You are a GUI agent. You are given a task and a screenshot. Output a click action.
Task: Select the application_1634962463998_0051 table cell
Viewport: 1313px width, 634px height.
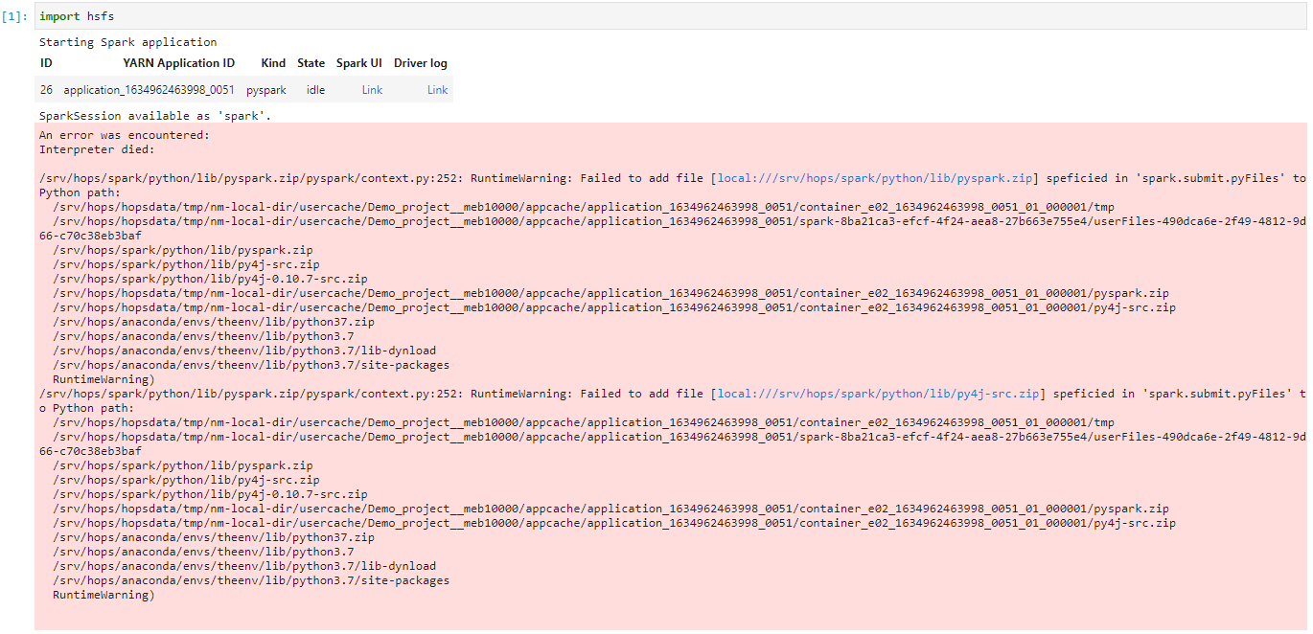pos(149,90)
